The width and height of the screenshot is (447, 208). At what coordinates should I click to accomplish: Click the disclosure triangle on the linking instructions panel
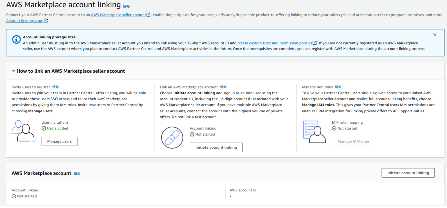click(13, 71)
